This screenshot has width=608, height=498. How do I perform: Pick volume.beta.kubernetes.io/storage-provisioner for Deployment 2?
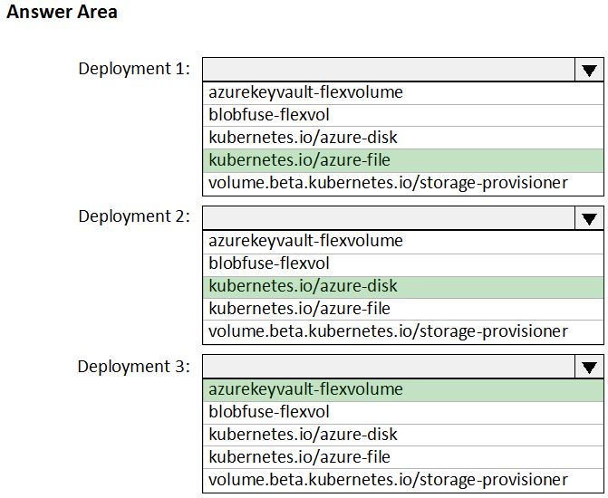[x=403, y=331]
